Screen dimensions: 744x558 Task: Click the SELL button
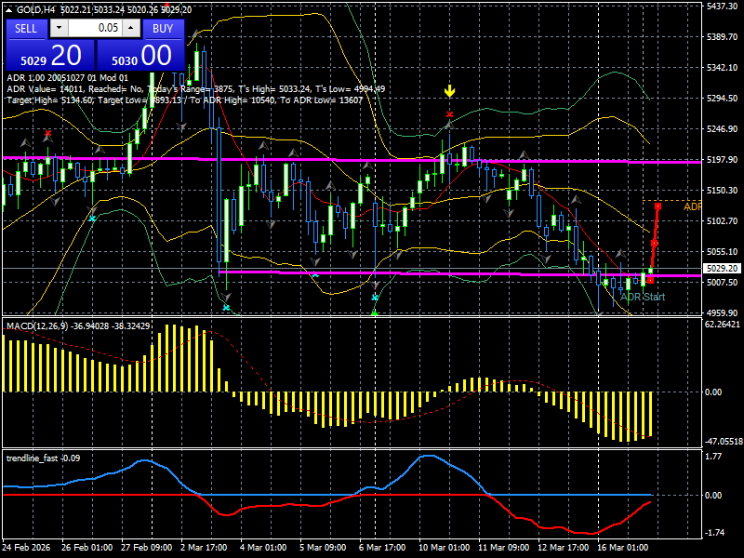26,29
